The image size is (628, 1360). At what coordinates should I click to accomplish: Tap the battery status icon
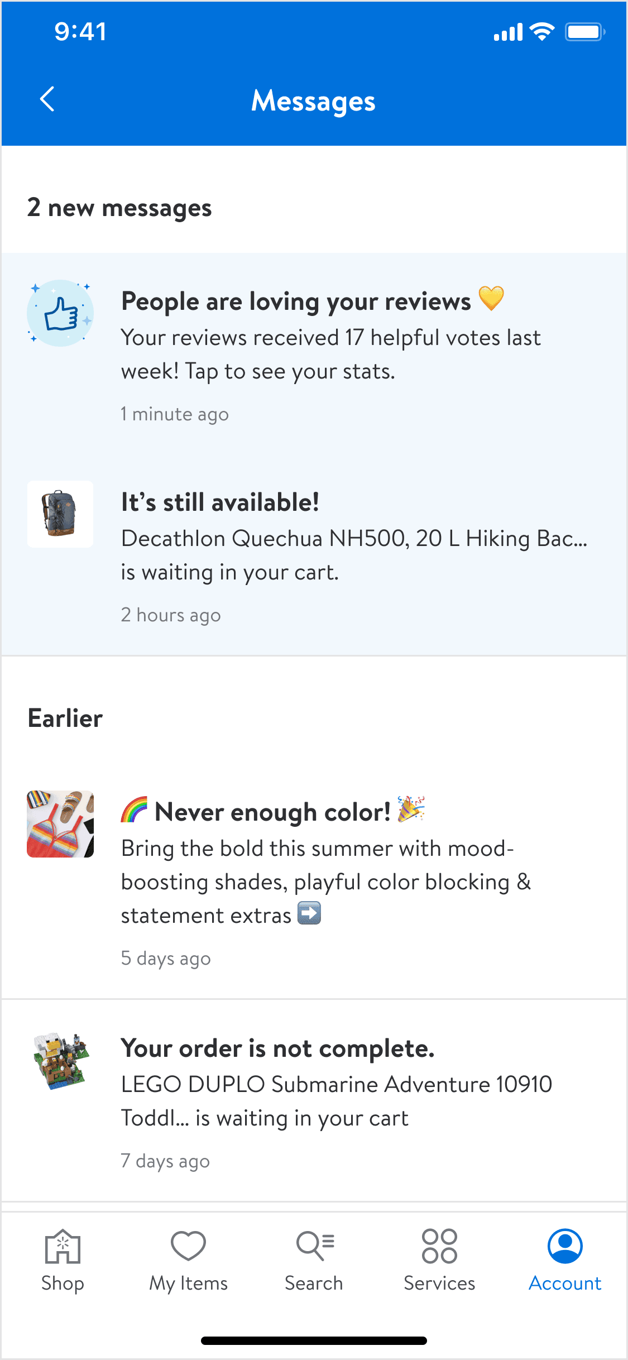pyautogui.click(x=584, y=32)
